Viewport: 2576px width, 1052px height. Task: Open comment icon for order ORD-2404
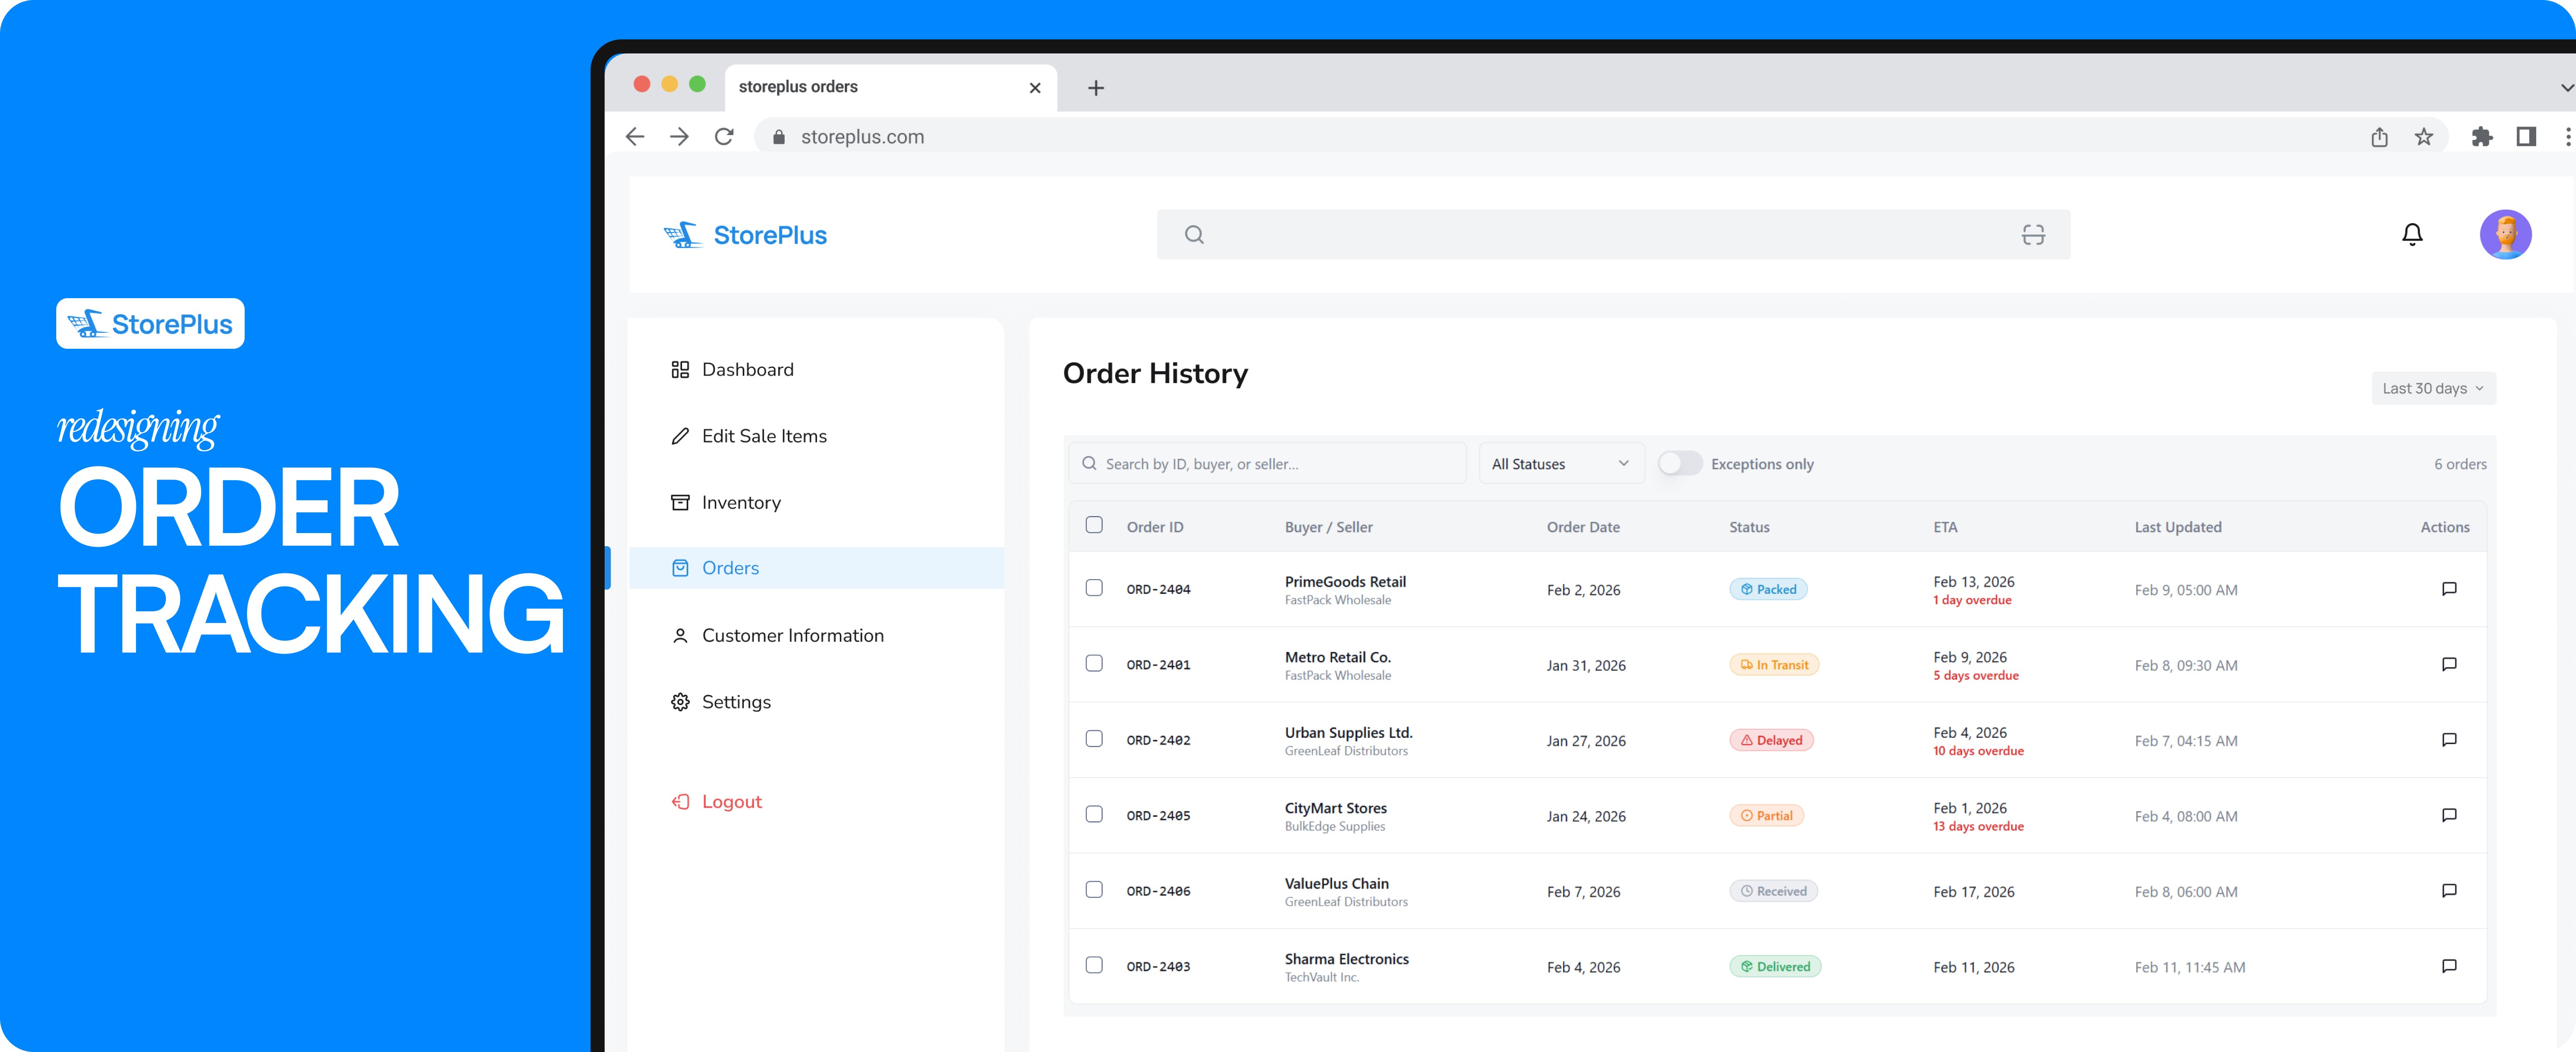tap(2448, 589)
